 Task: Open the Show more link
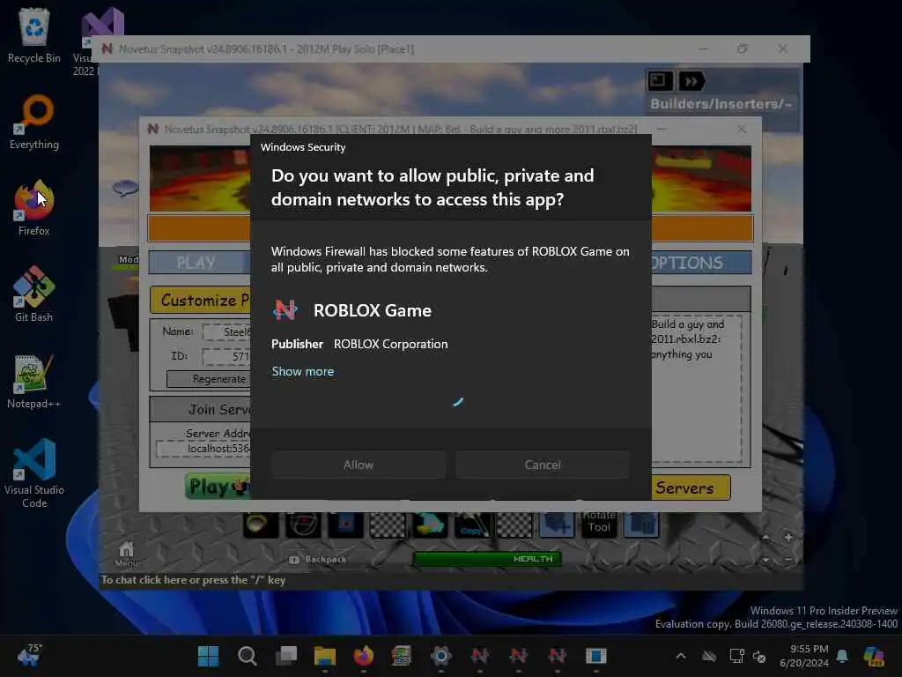[303, 371]
